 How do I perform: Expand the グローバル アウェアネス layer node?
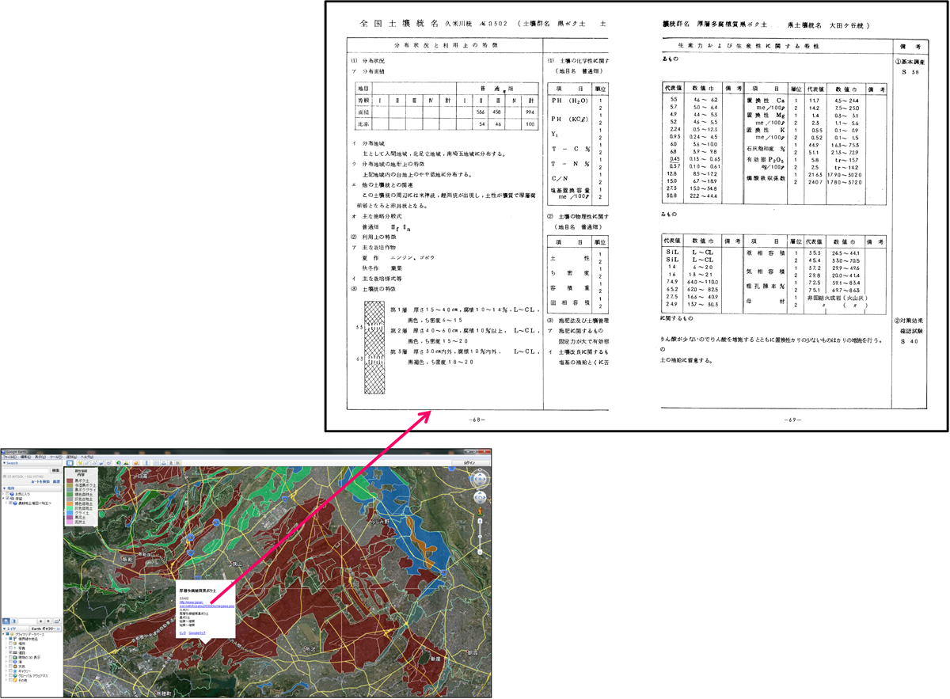(6, 675)
